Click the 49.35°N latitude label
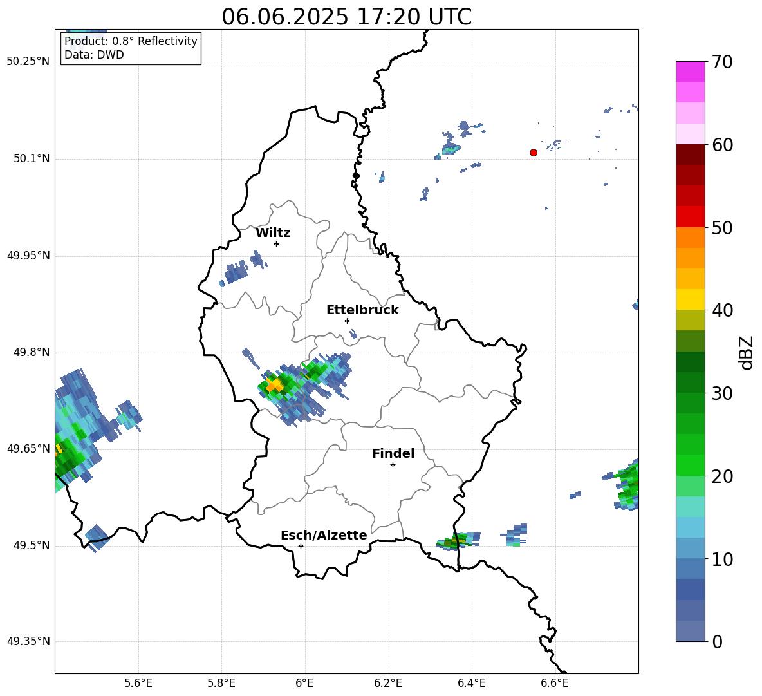The height and width of the screenshot is (696, 762). 28,641
